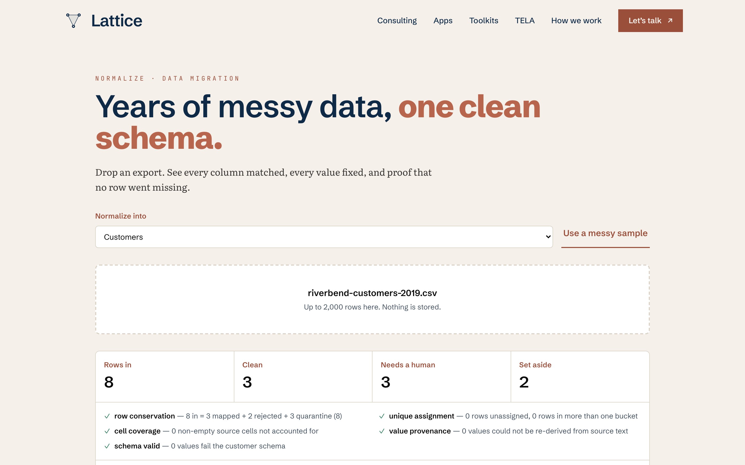Screen dimensions: 745x465
Task: Open the Customers dropdown chevron
Action: click(548, 237)
